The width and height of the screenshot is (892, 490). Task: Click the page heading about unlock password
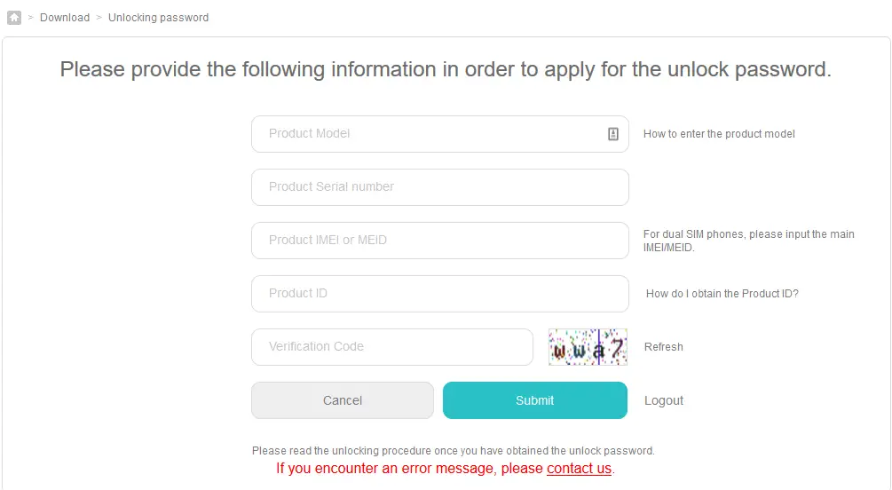click(446, 69)
